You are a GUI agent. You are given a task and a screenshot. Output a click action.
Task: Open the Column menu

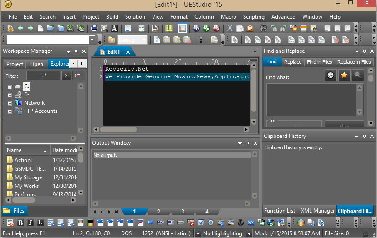click(204, 17)
